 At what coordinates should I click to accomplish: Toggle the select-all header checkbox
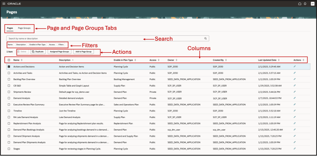(x=9, y=60)
